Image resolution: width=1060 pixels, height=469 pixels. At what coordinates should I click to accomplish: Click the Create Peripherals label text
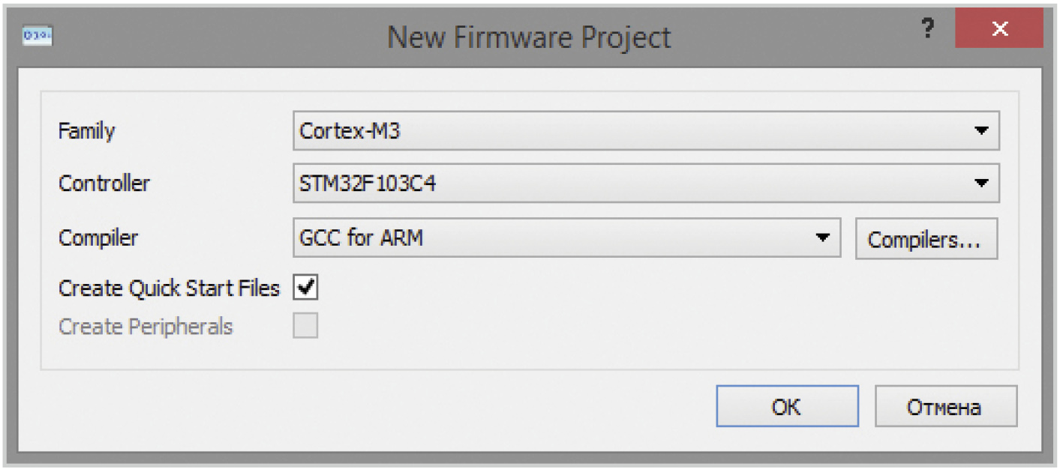point(146,327)
